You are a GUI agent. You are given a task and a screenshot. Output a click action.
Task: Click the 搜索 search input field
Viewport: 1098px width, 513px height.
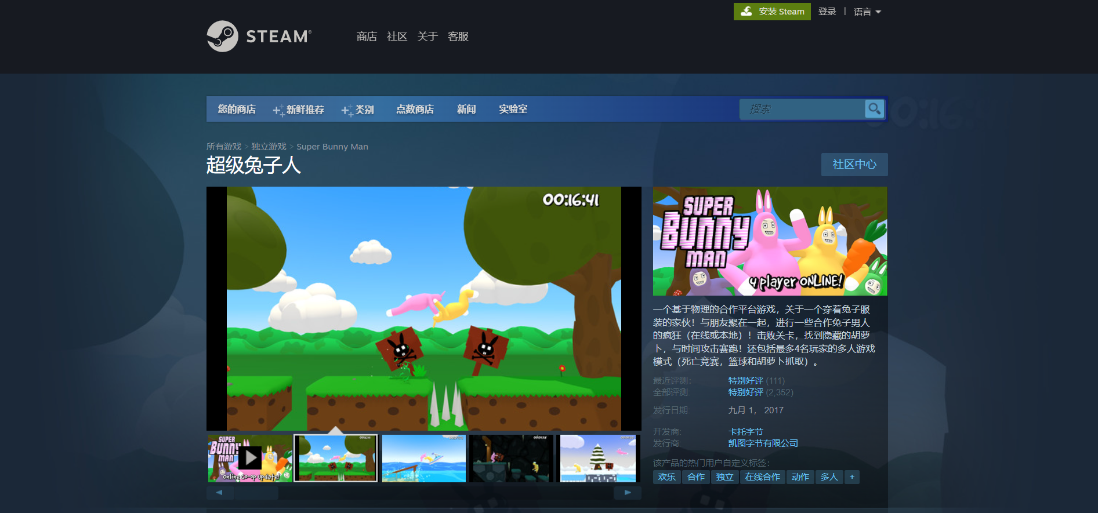click(x=802, y=109)
